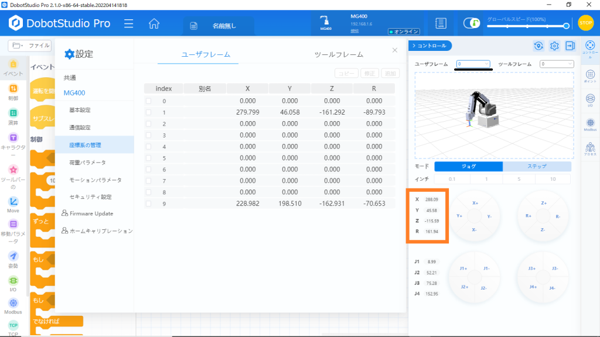Open the コントロール sidebar icon at right

(590, 49)
